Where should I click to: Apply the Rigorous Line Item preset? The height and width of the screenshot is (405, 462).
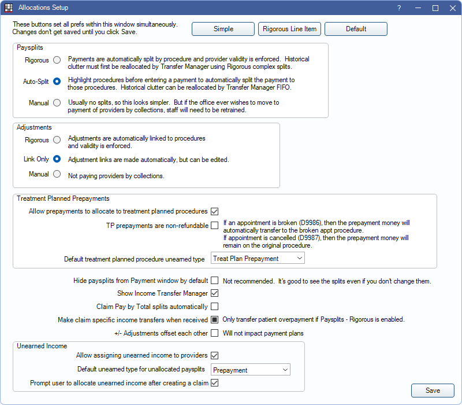(x=289, y=29)
